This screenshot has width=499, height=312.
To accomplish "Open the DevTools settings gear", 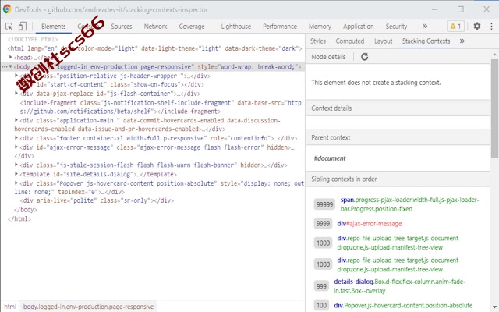I will point(476,26).
